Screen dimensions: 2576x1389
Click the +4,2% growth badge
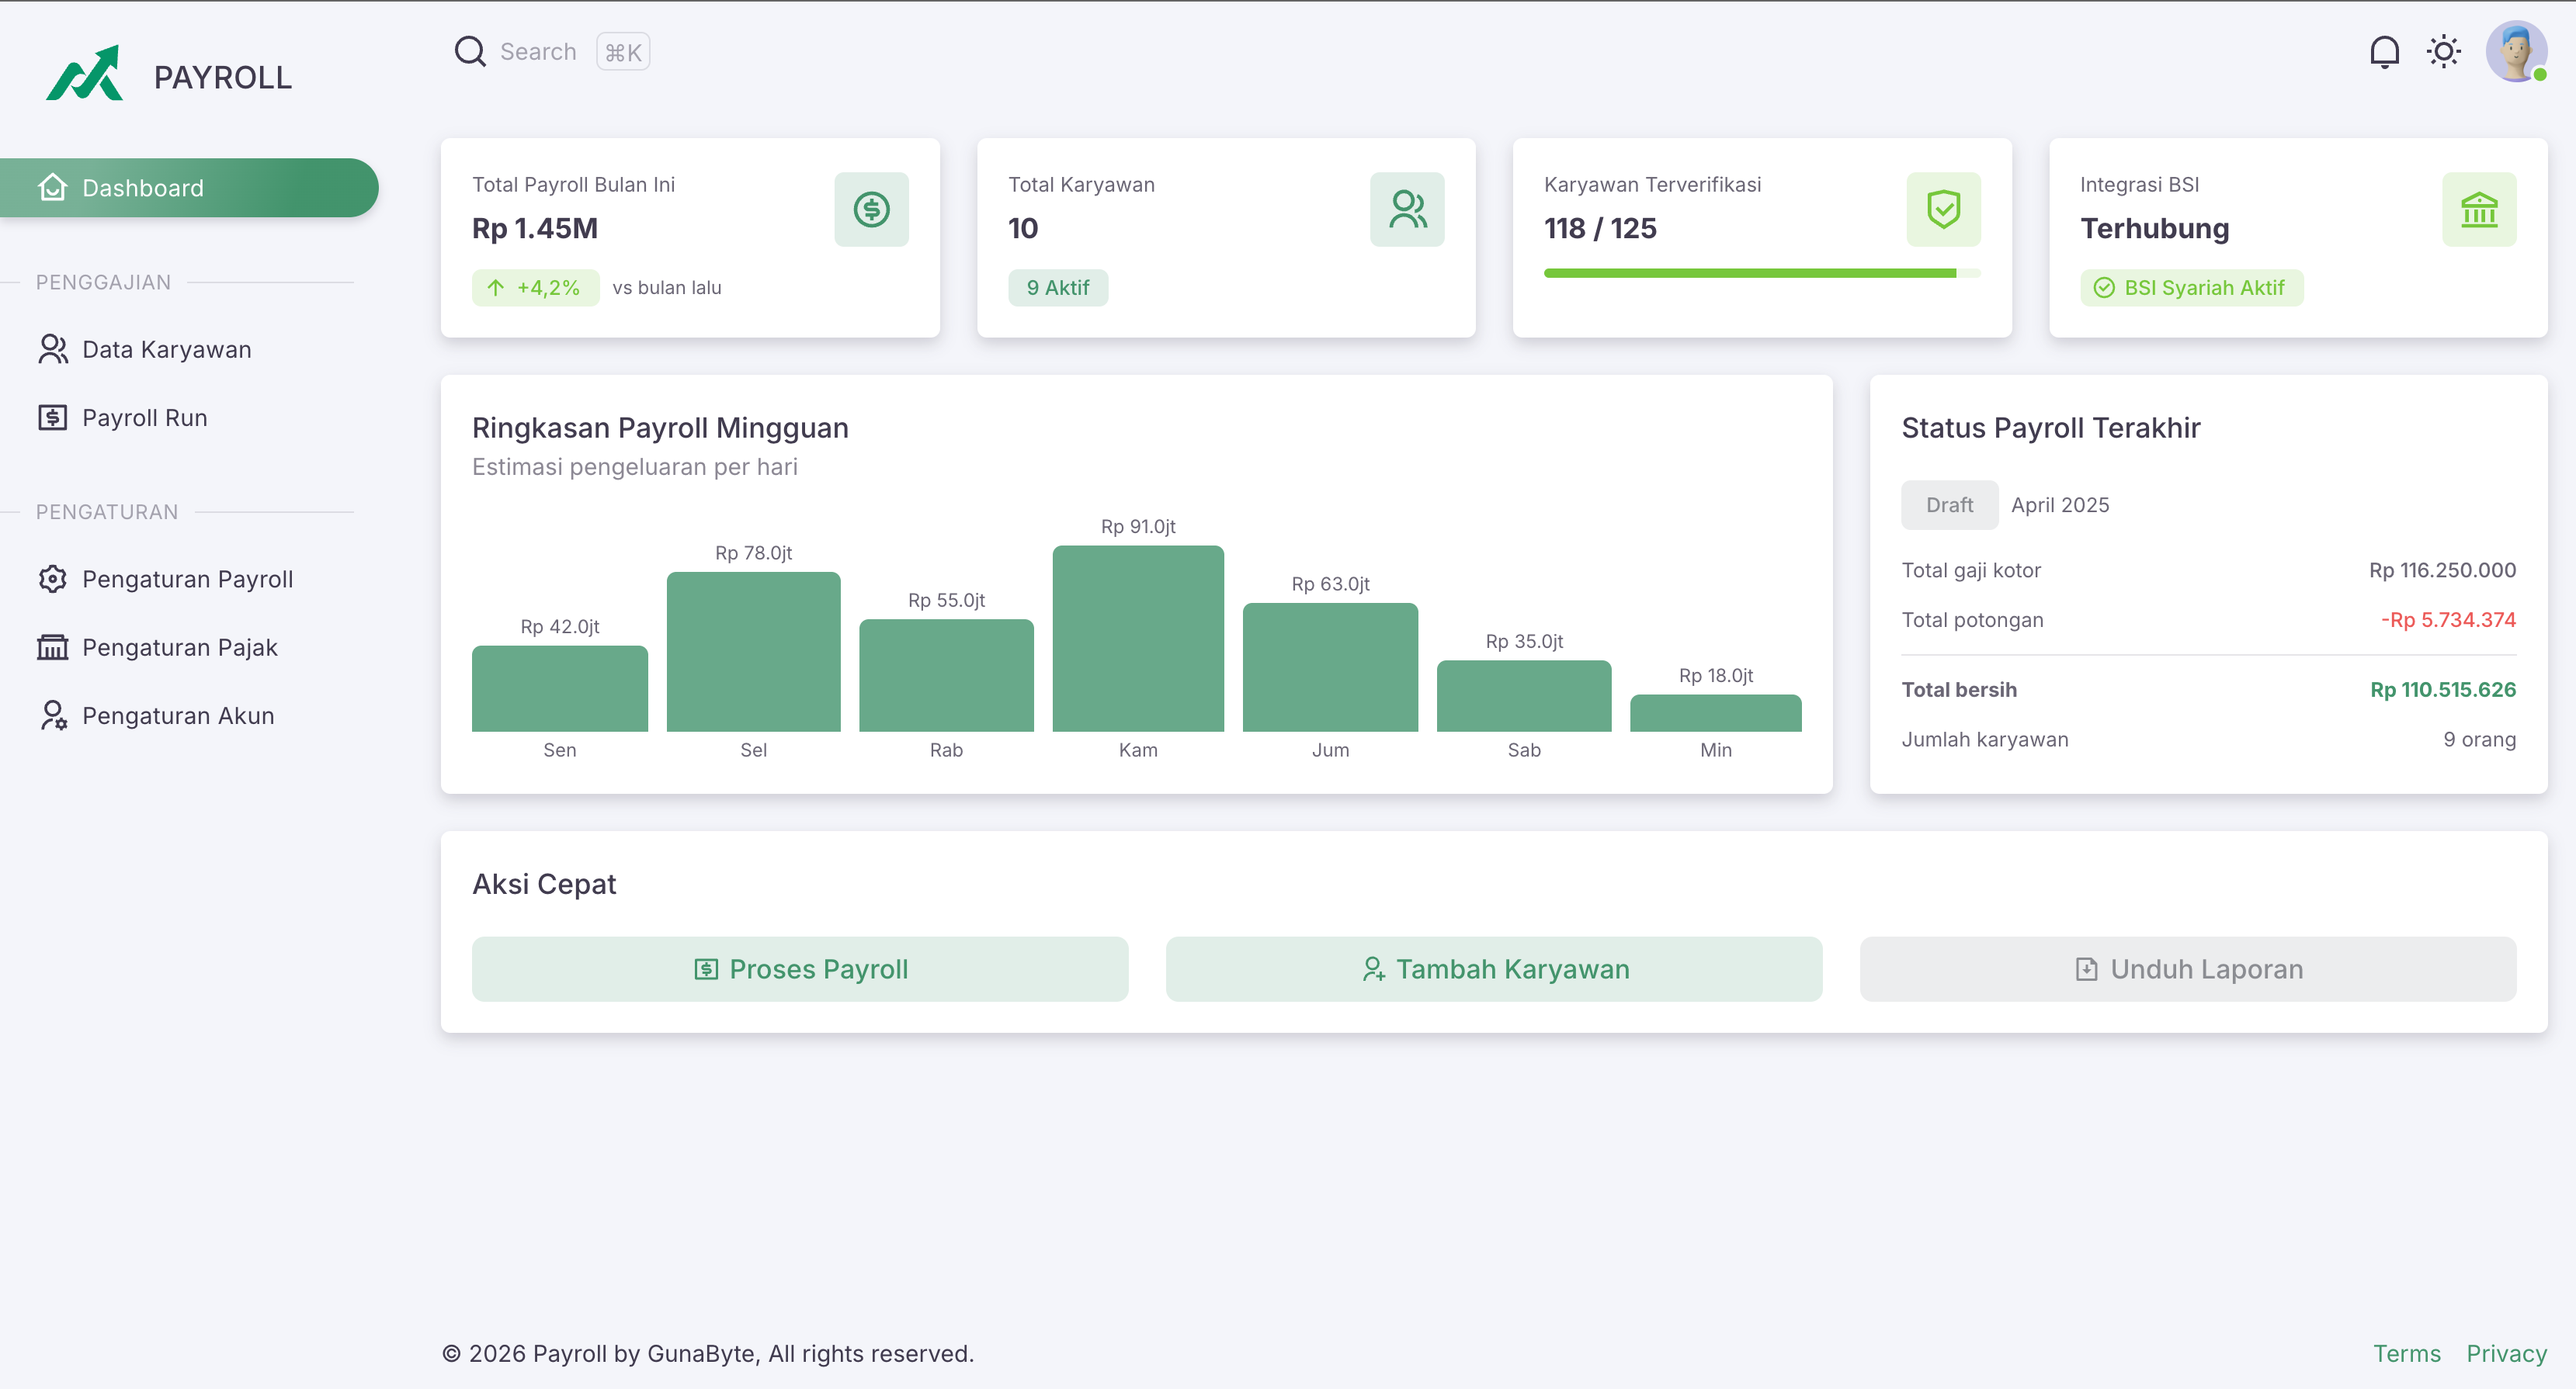536,288
